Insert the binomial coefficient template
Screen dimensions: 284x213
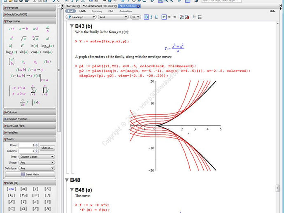(12, 61)
